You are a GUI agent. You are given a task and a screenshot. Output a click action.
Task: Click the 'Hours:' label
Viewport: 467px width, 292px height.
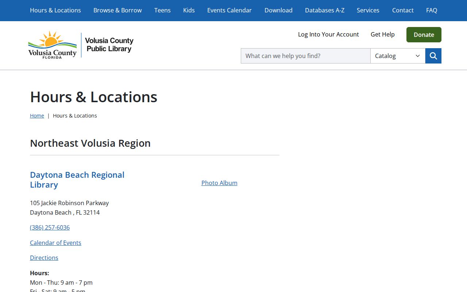point(39,273)
